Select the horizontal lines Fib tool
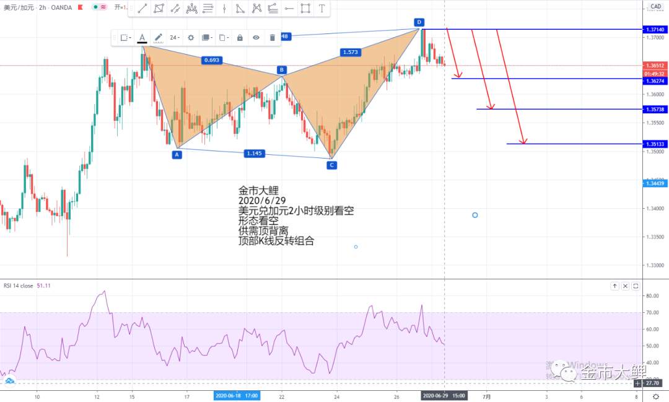The image size is (669, 402). coord(208,8)
